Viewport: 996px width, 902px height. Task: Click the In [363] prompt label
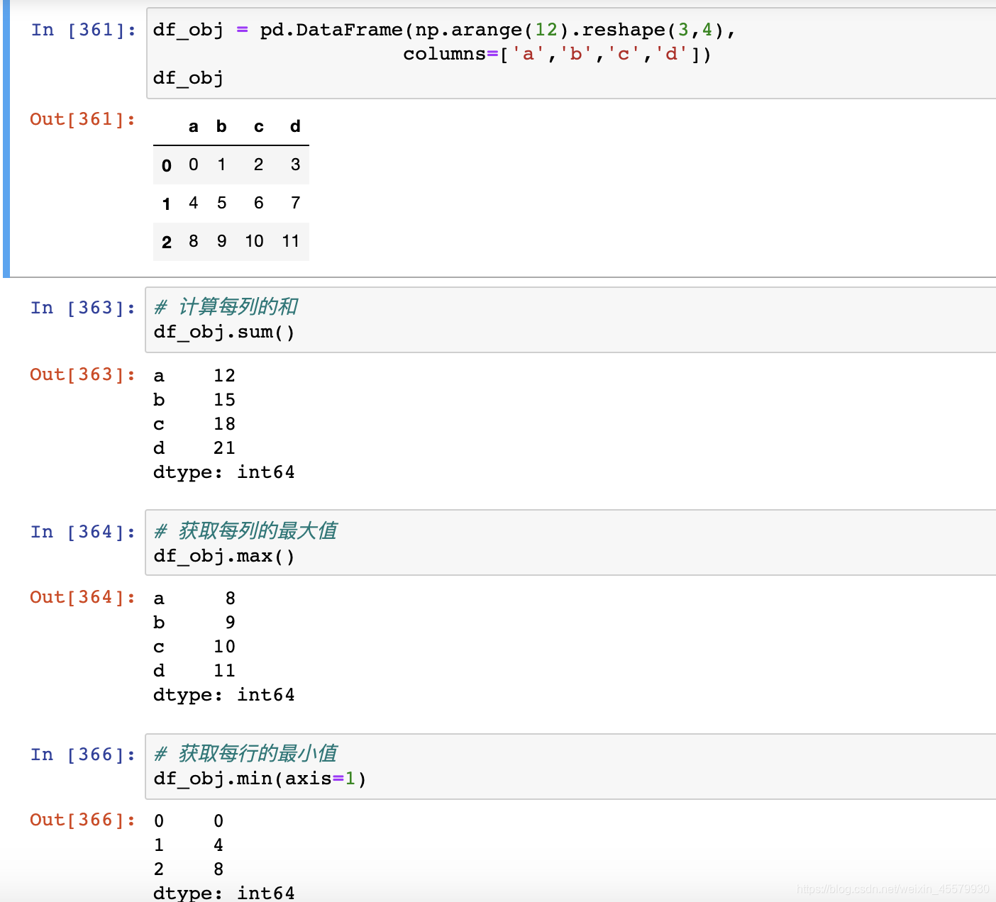point(83,308)
